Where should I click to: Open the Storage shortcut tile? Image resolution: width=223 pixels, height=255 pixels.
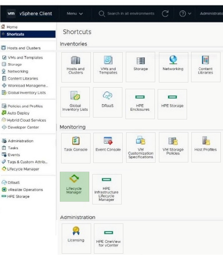click(140, 67)
